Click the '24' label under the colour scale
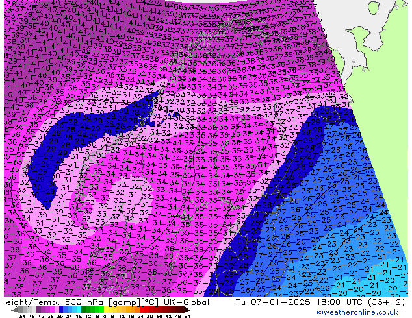Image resolution: width=412 pixels, height=318 pixels. point(140,317)
